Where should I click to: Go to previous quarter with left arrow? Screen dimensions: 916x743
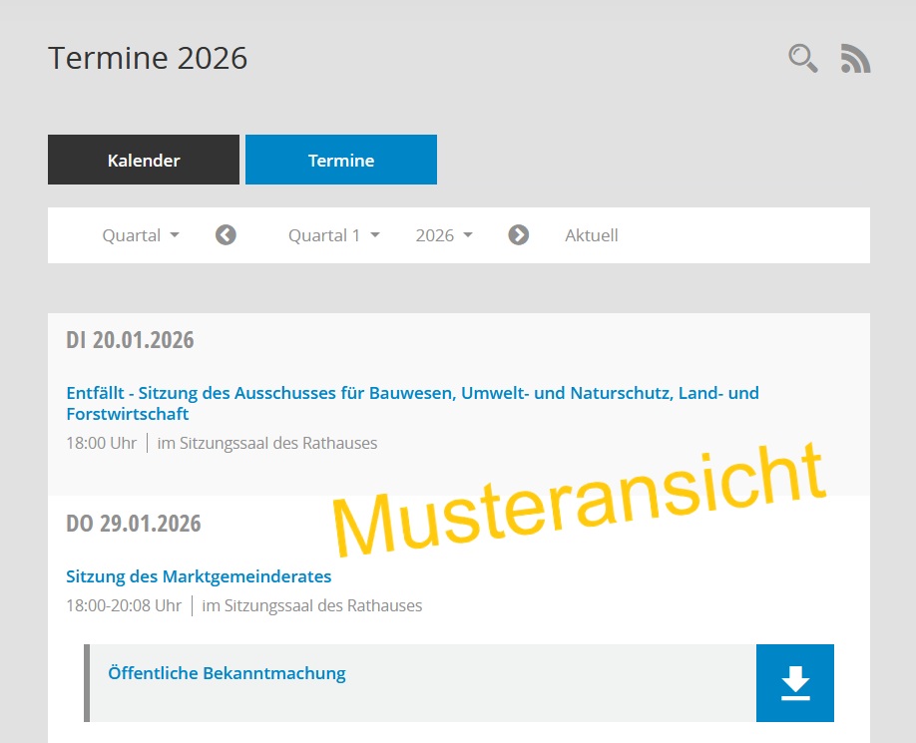click(227, 235)
